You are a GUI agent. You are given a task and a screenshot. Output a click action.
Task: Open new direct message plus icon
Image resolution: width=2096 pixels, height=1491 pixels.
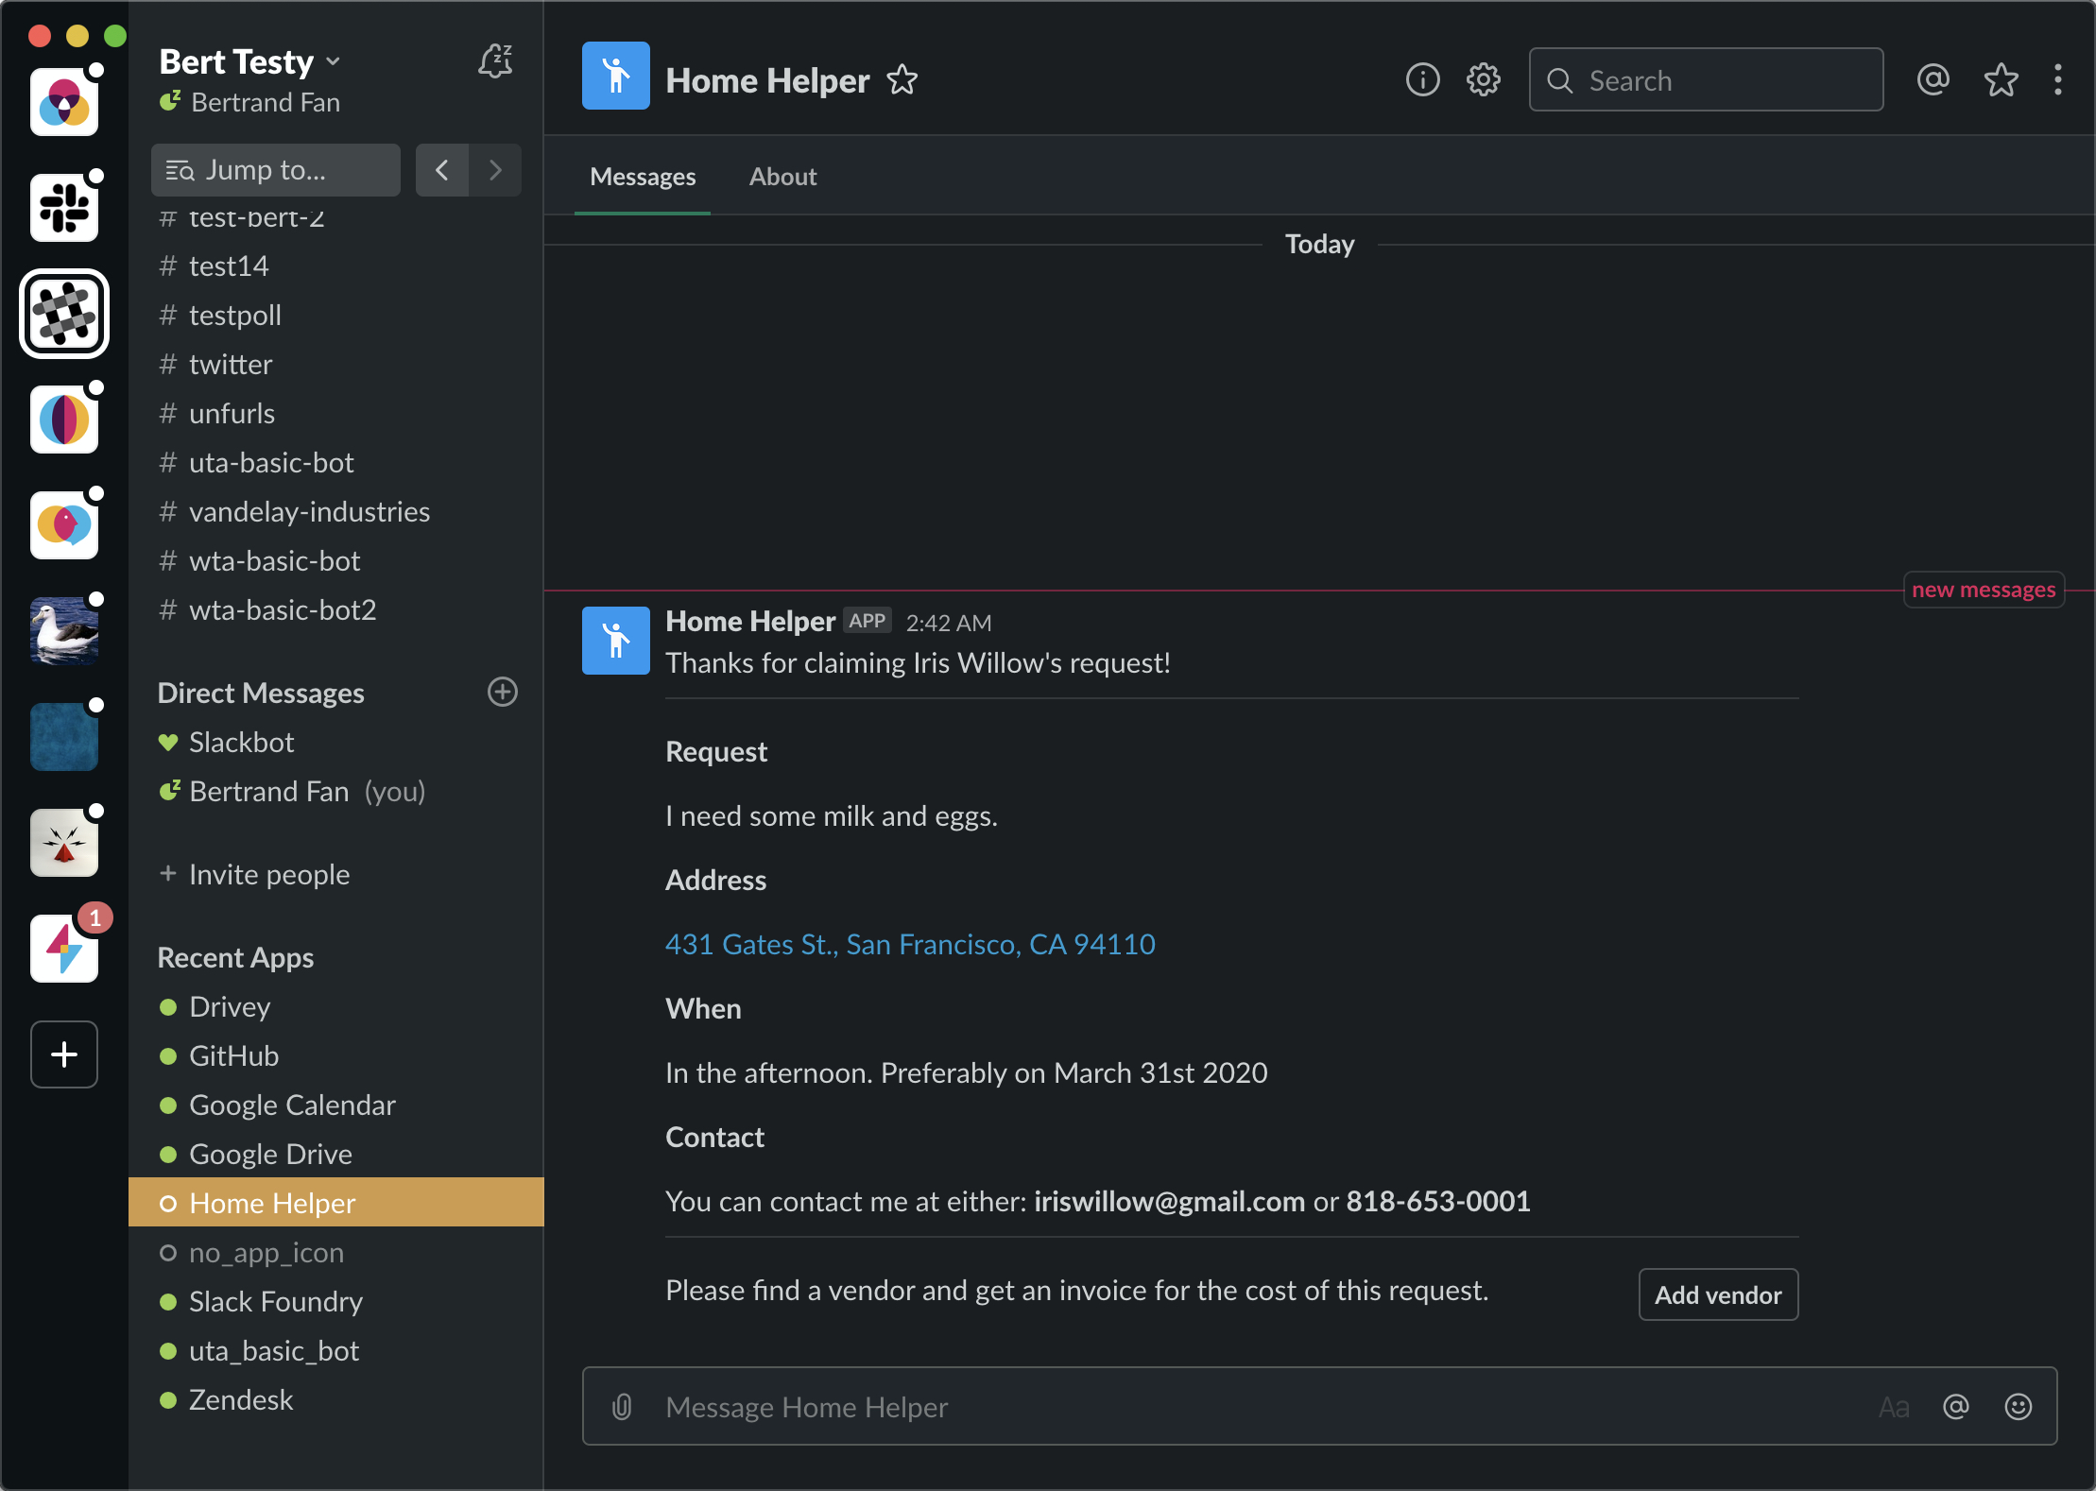click(502, 693)
